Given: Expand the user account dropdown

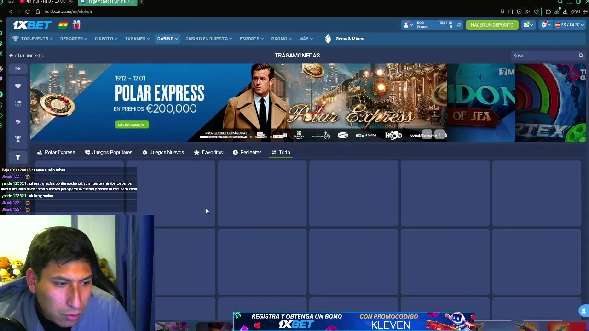Looking at the screenshot, I should (x=408, y=25).
